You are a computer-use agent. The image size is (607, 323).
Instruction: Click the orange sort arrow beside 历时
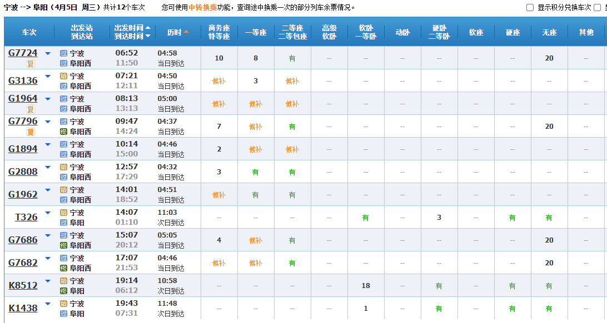coord(186,32)
